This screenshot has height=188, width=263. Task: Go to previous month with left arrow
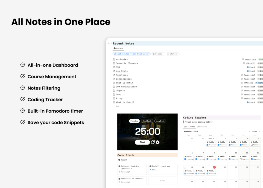coord(250,131)
